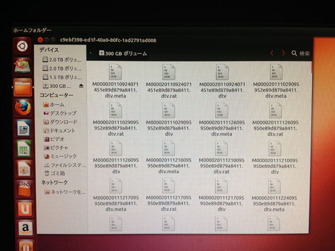Select file M000020111029095952e89d879a8411.dtv.rat
This screenshot has height=251, width=335.
coord(116,119)
